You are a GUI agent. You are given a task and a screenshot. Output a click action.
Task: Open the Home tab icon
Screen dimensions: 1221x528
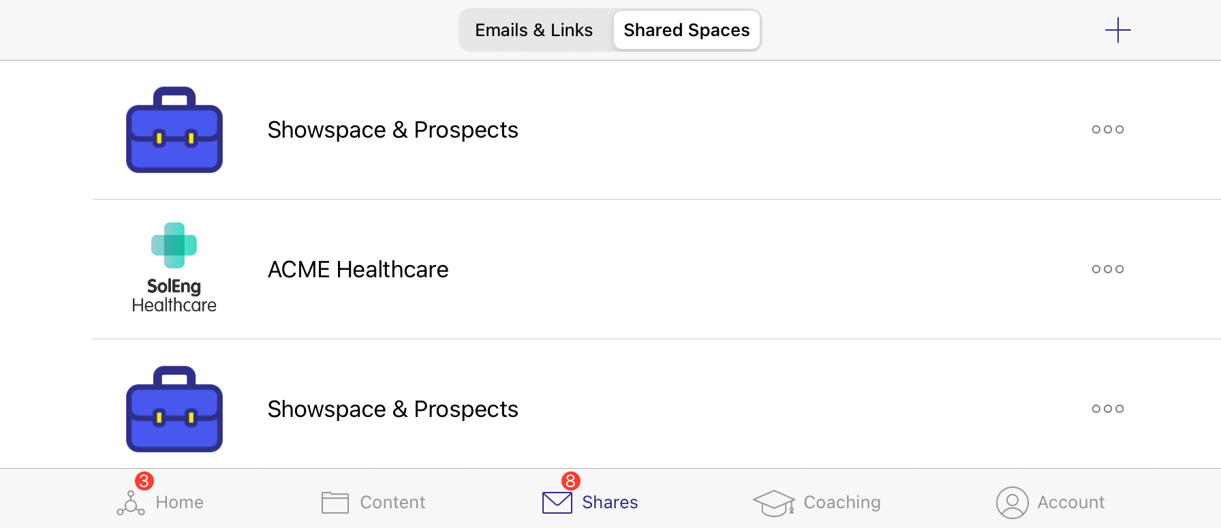(x=130, y=502)
